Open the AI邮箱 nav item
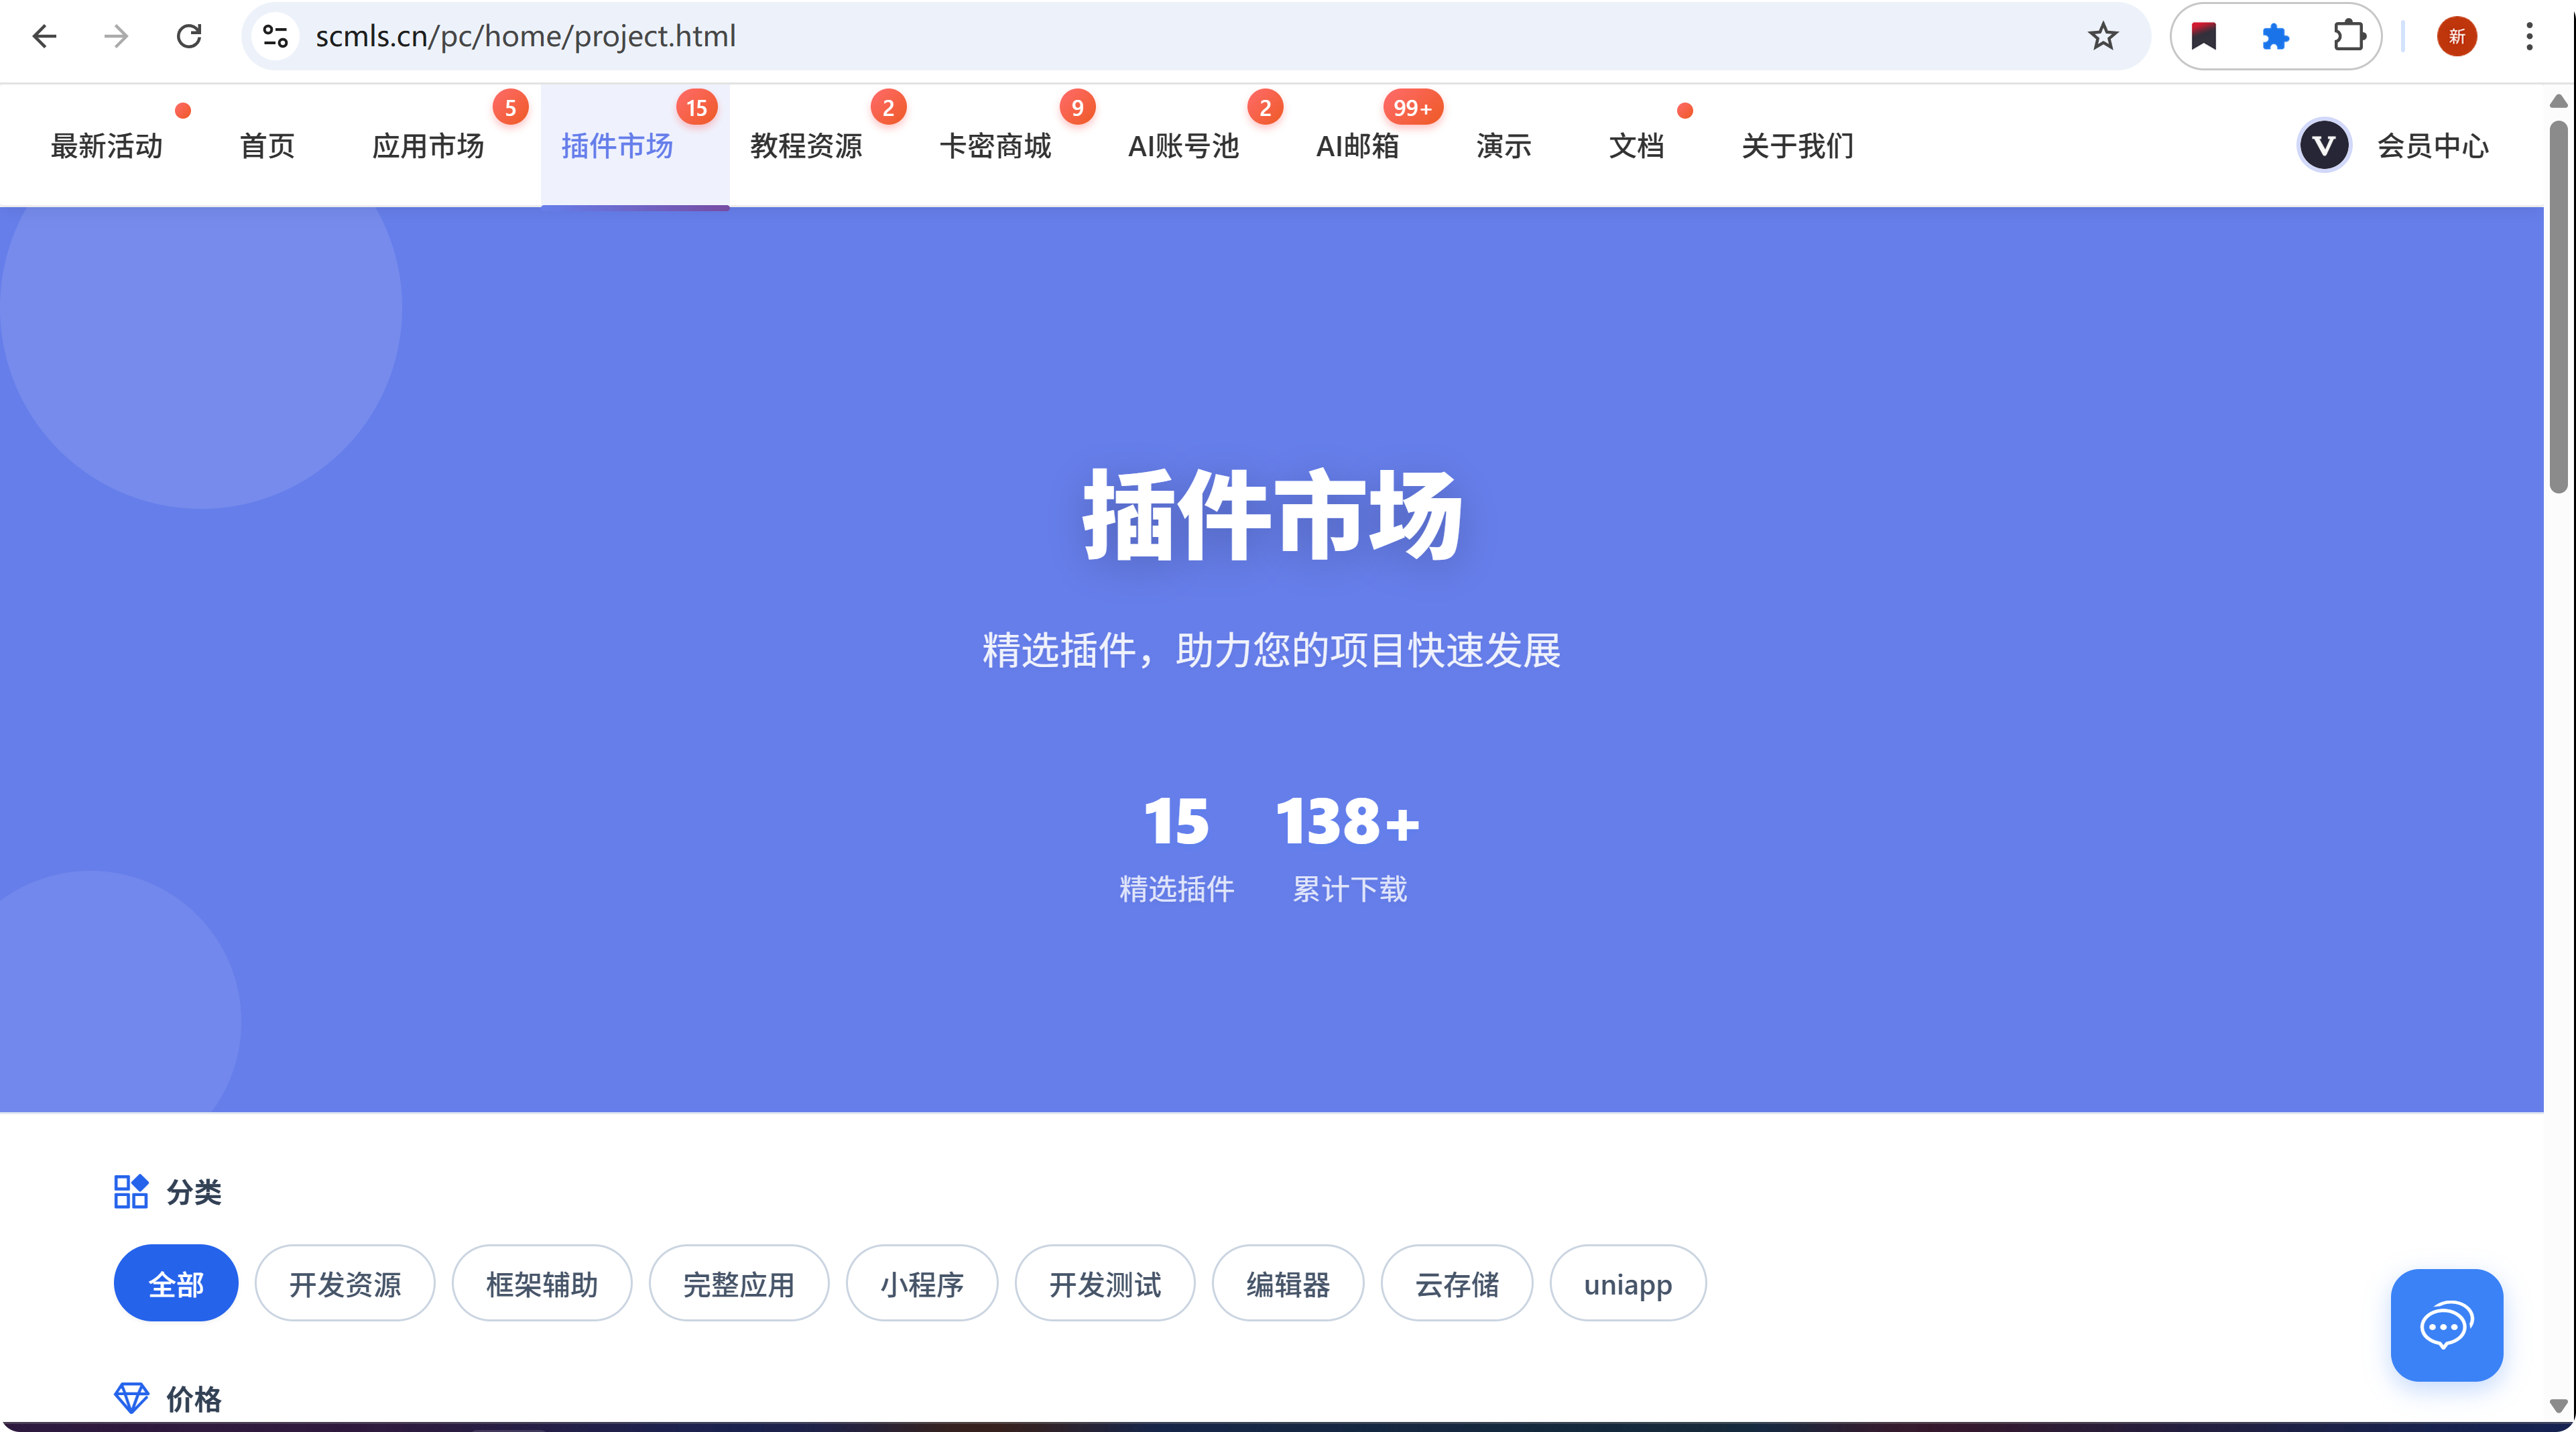 1357,146
